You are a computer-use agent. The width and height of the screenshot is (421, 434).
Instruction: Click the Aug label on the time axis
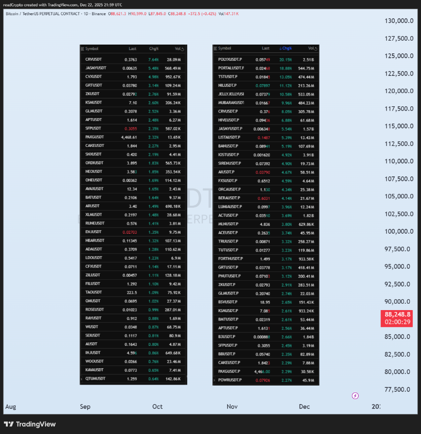click(10, 406)
